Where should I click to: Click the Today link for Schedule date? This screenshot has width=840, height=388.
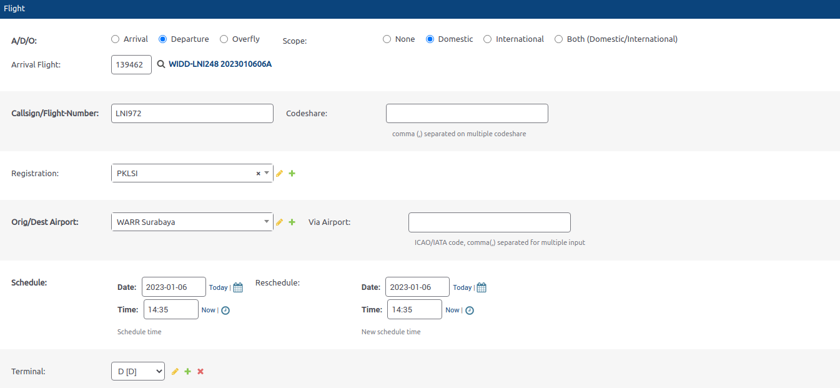tap(218, 287)
